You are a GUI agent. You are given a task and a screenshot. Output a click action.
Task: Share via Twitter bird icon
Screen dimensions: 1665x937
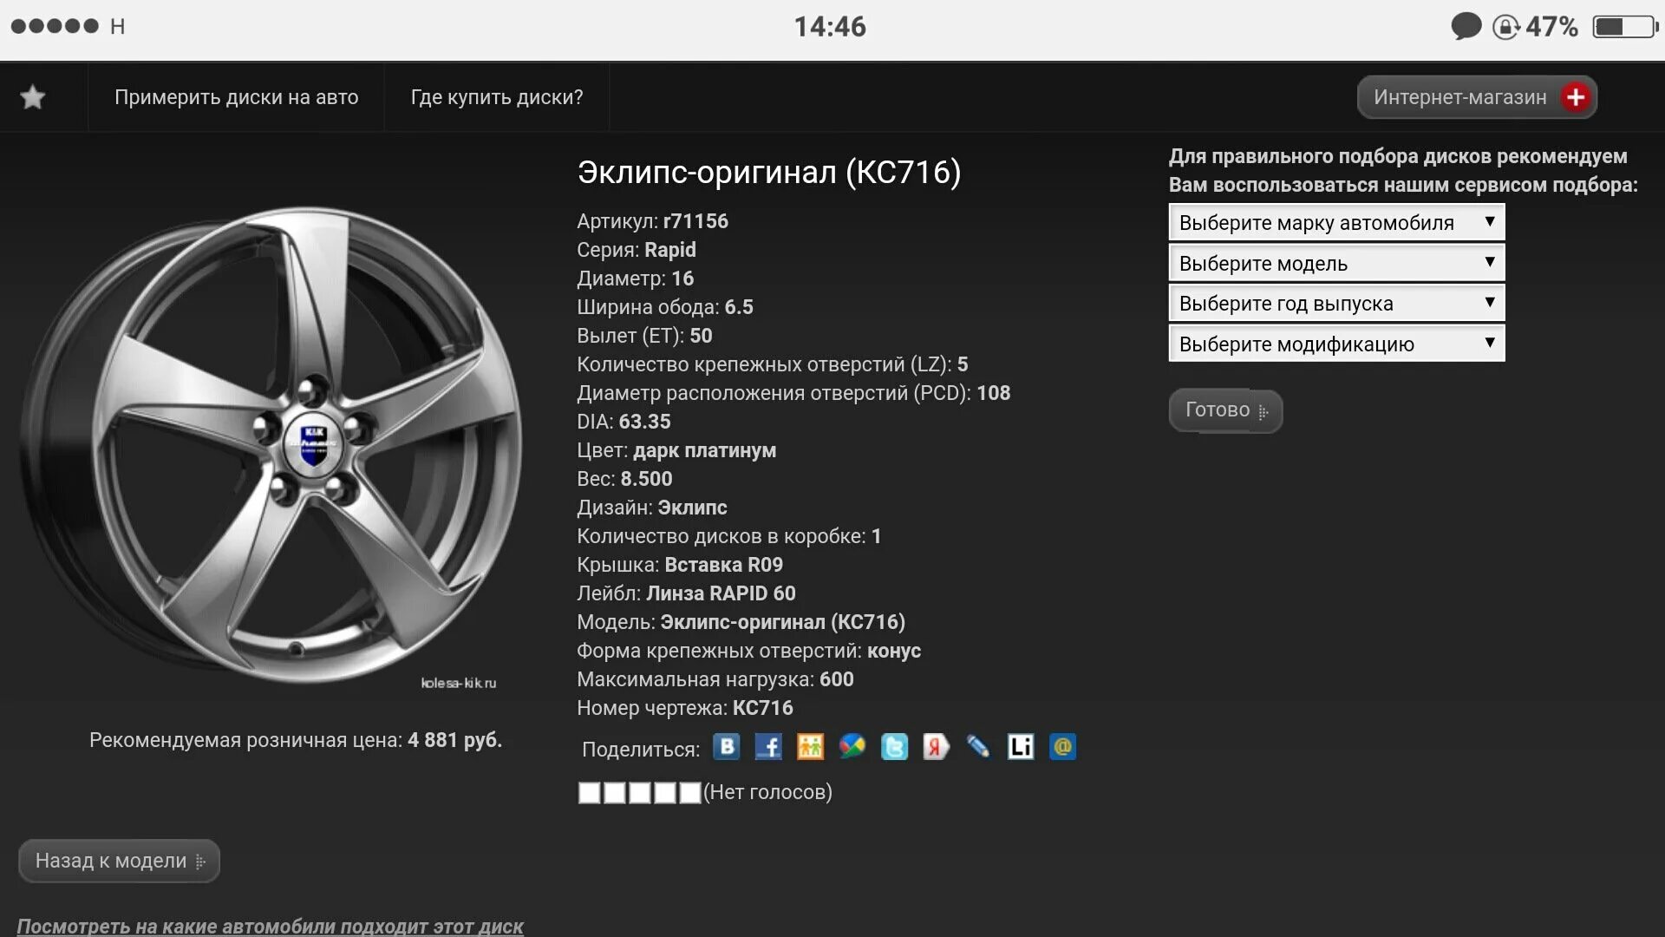[894, 747]
